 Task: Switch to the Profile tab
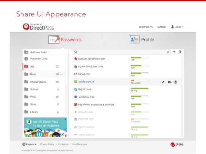click(x=142, y=40)
